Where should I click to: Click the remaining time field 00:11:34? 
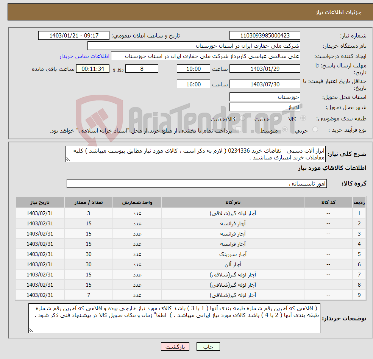click(93, 69)
